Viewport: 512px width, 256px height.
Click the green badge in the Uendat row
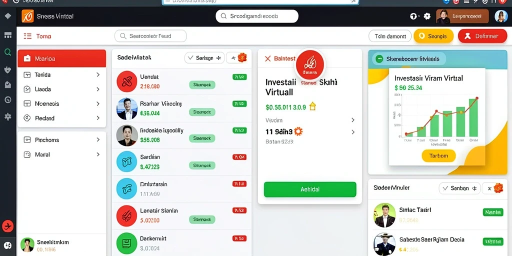pos(239,77)
